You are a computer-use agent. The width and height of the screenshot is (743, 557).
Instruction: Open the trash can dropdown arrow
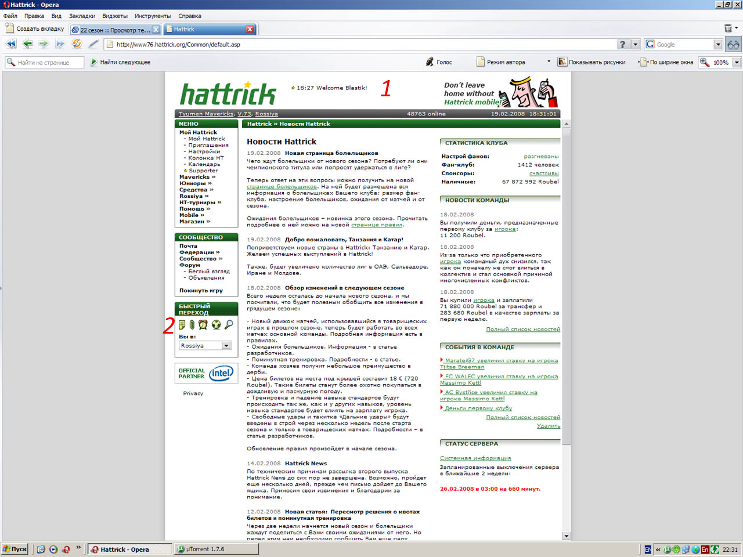[x=737, y=28]
